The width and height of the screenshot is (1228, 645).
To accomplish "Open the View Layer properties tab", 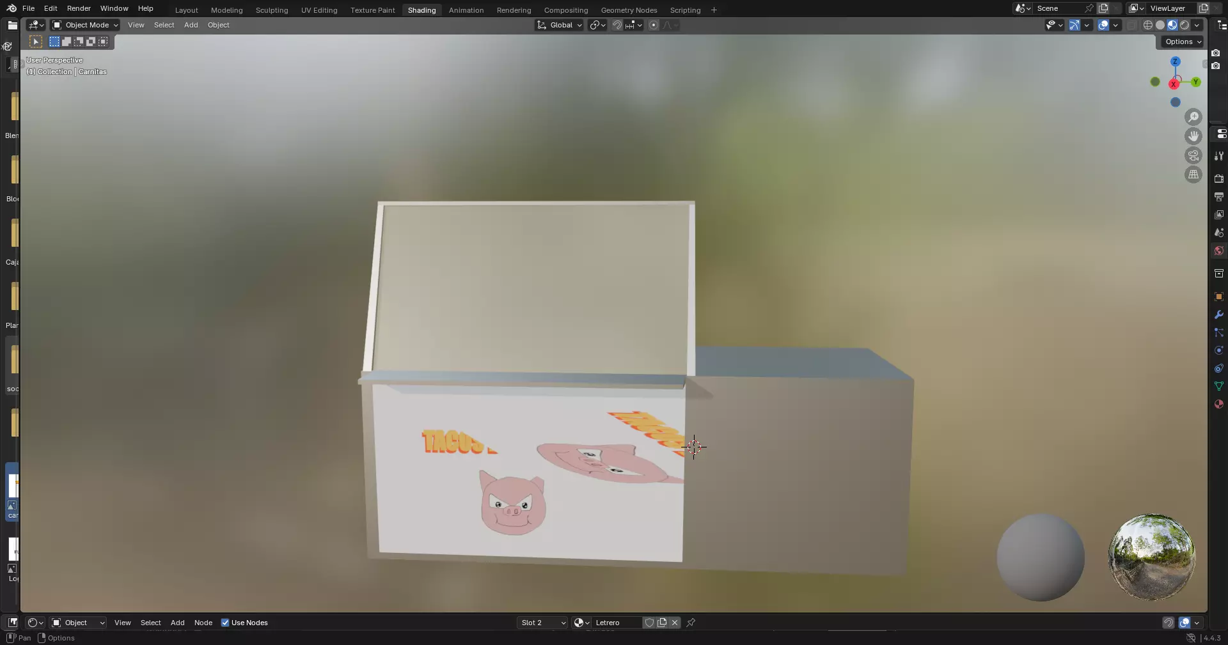I will 1219,215.
